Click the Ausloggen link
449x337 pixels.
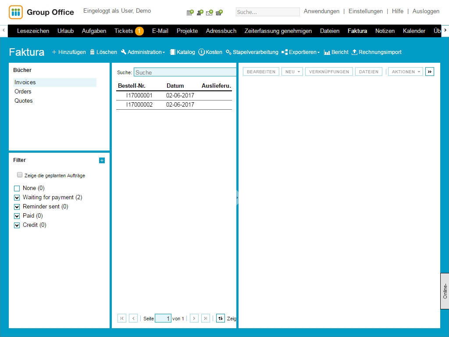[x=426, y=11]
